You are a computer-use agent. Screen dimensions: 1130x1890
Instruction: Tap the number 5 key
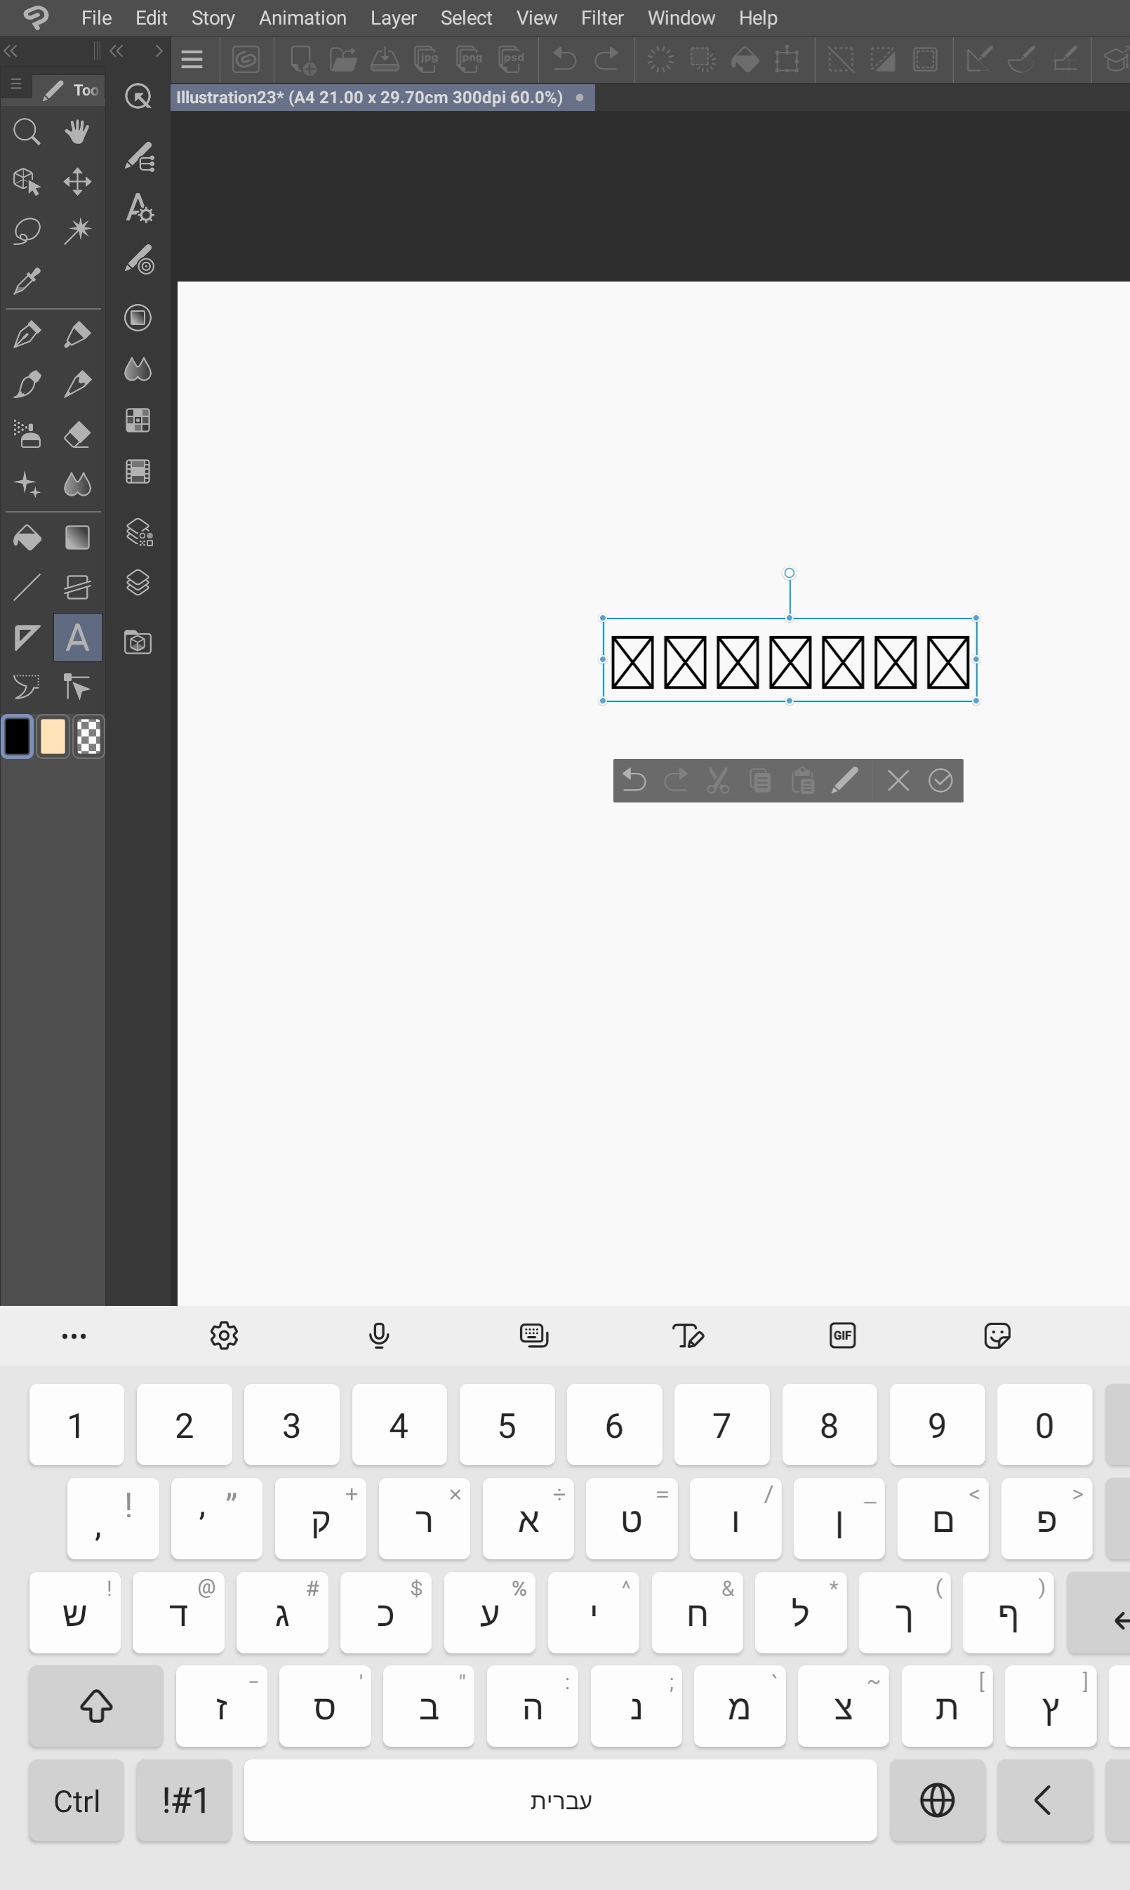507,1425
